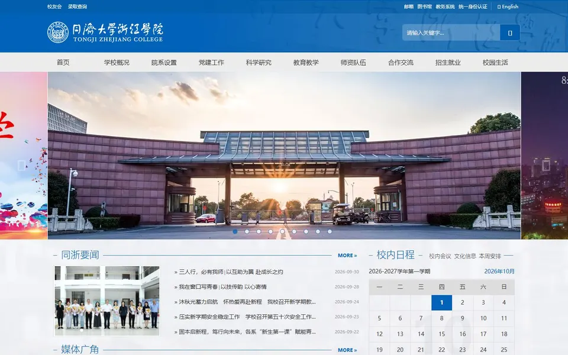Click the news date 2026-09-24
568x355 pixels.
347,302
